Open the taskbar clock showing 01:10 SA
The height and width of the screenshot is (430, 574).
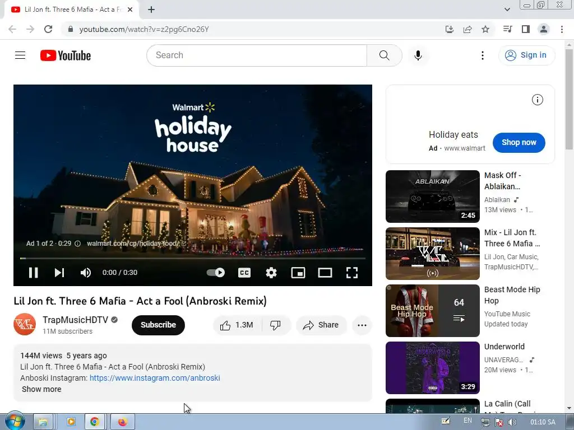click(x=543, y=422)
